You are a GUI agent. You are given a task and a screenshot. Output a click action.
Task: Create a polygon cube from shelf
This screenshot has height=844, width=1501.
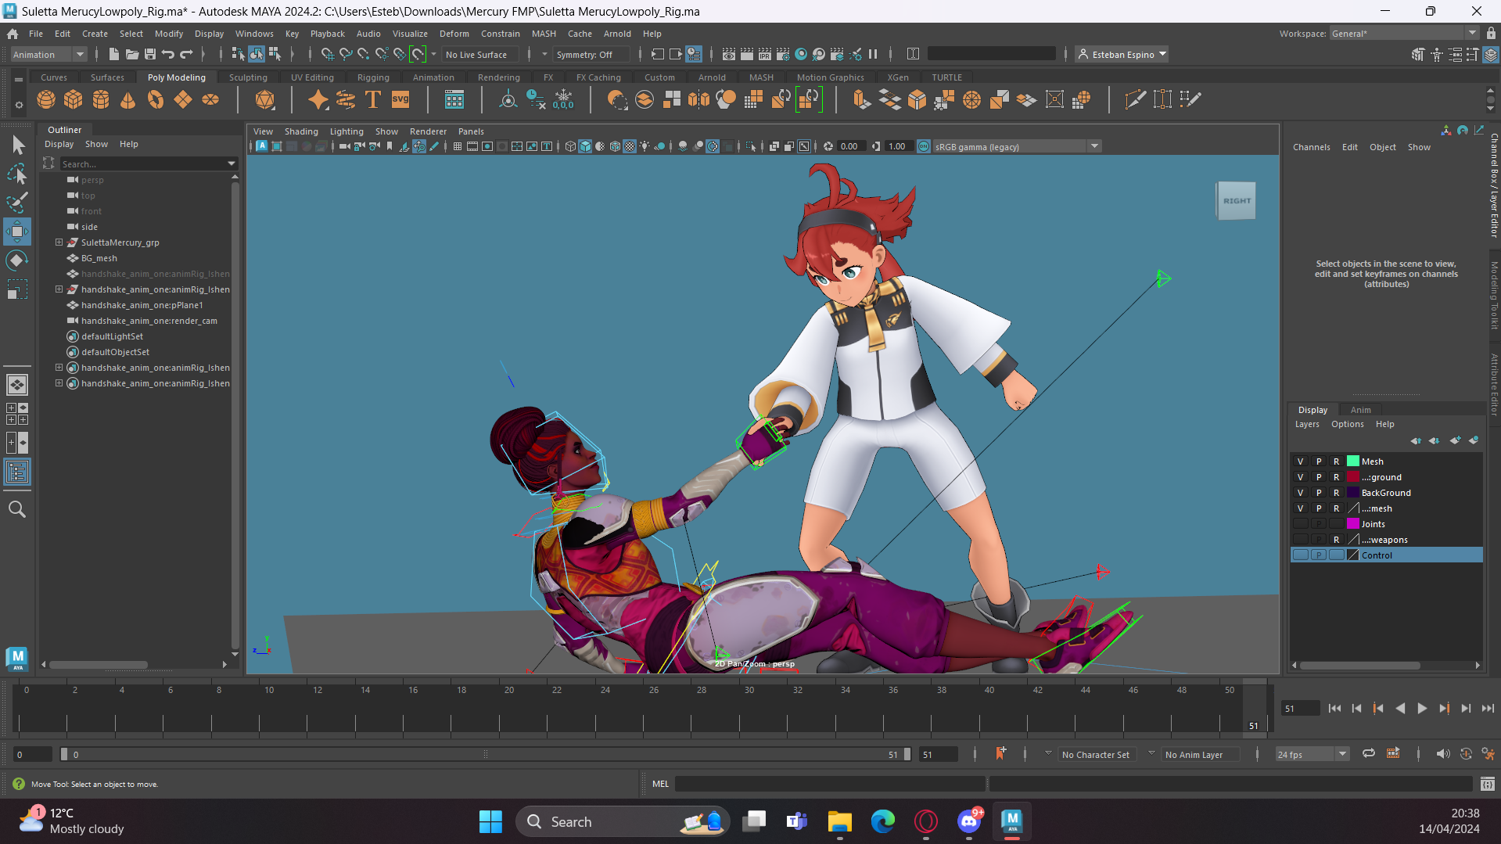click(x=74, y=99)
